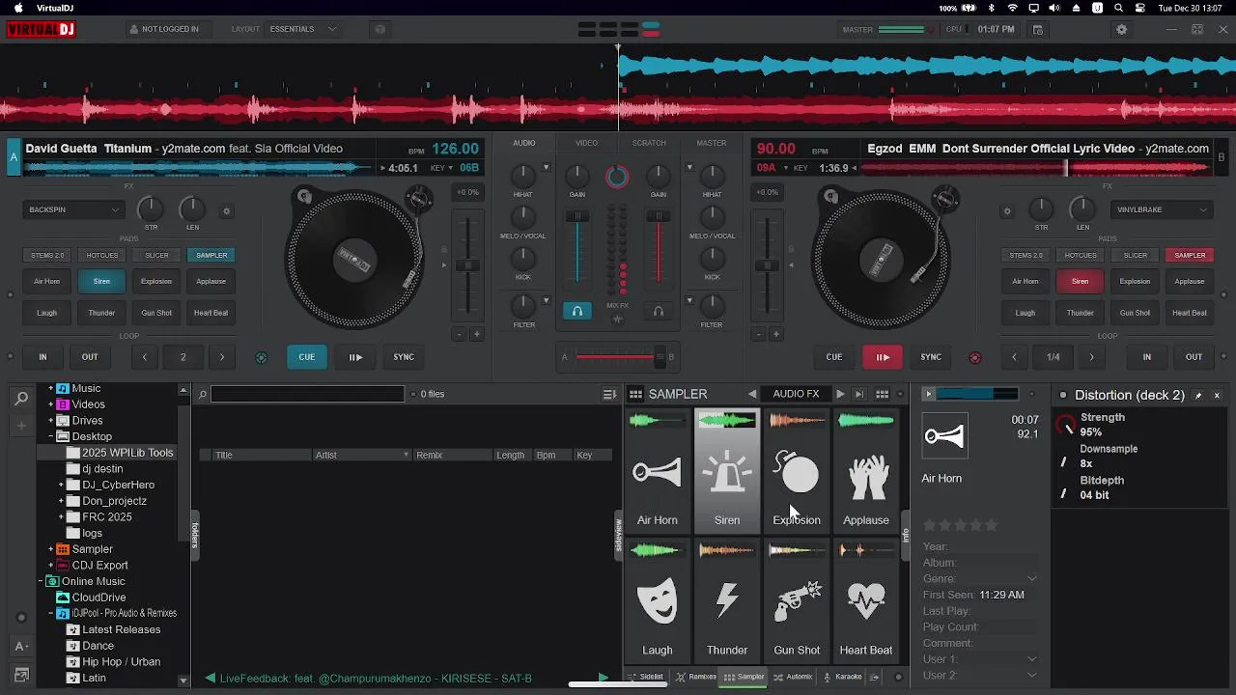This screenshot has height=695, width=1236.
Task: Switch mixer to VIDEO tab
Action: click(586, 143)
